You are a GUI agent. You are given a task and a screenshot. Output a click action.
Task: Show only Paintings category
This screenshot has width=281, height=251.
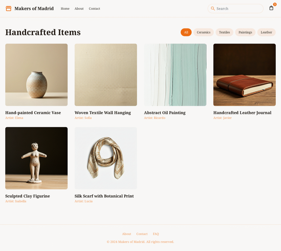pos(245,32)
